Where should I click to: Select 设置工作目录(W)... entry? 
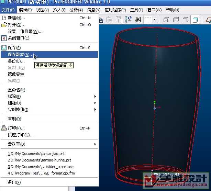click(49, 32)
